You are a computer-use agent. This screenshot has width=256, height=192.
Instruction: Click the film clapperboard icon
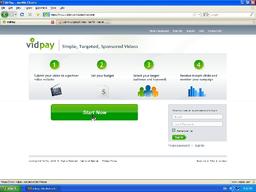tap(56, 90)
